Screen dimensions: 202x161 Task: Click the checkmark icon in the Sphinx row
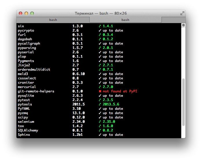click(x=100, y=135)
